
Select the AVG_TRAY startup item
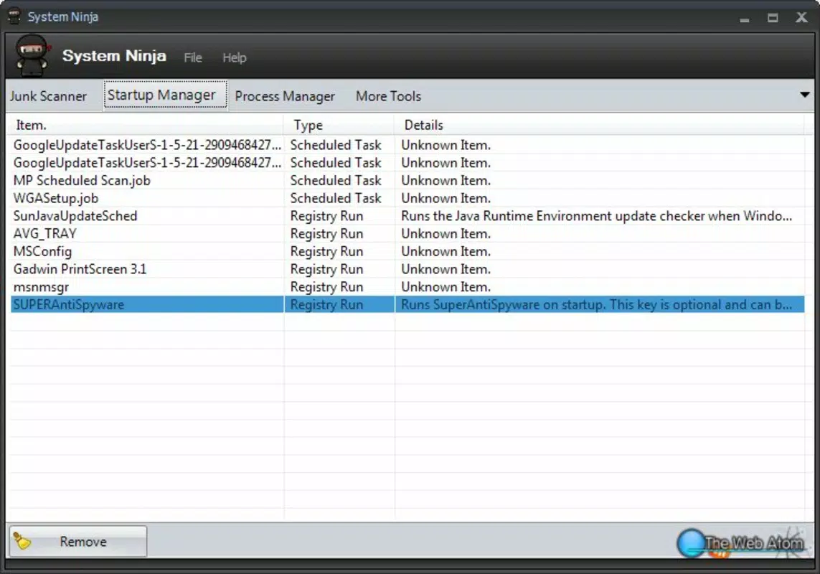click(407, 234)
